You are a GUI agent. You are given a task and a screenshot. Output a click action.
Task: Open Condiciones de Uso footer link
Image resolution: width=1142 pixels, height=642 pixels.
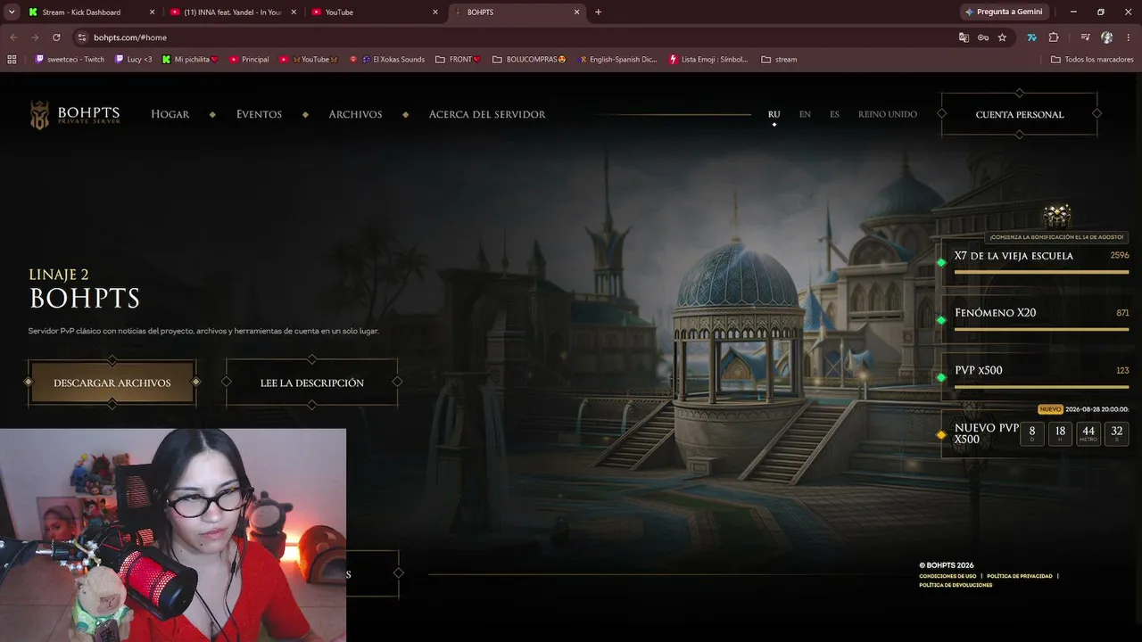point(948,576)
